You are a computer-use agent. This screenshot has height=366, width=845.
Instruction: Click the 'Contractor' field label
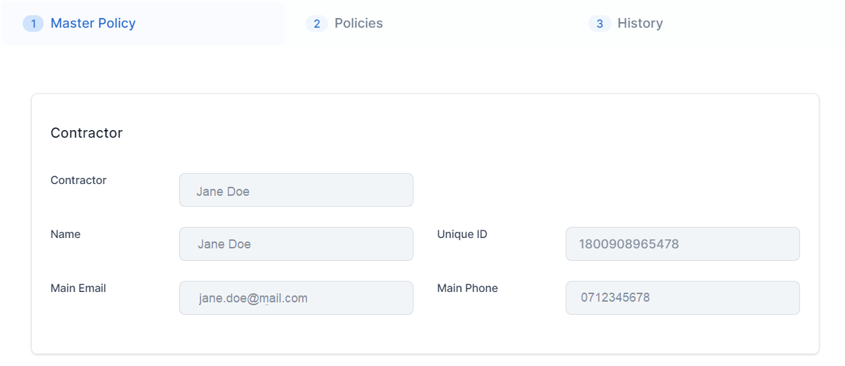click(78, 181)
